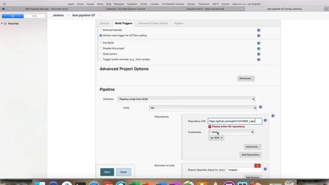Open Hotstar bookmark in favorites bar

click(x=225, y=4)
